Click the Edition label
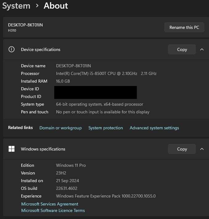This screenshot has height=219, width=209. pyautogui.click(x=27, y=165)
